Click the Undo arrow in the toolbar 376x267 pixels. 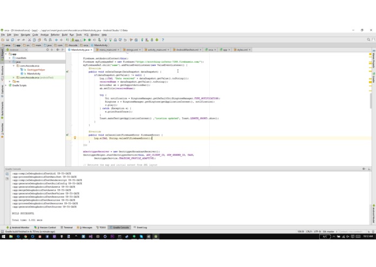18,40
